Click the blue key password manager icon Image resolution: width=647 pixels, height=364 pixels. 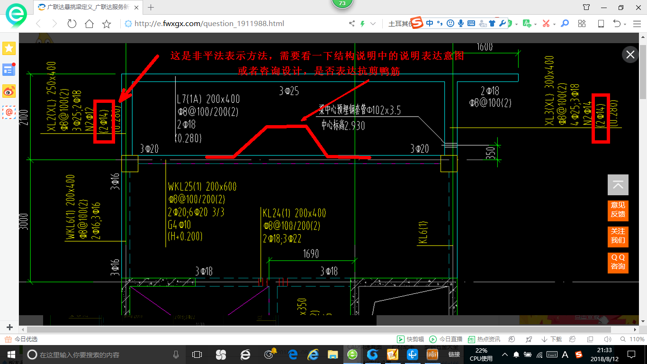point(565,24)
